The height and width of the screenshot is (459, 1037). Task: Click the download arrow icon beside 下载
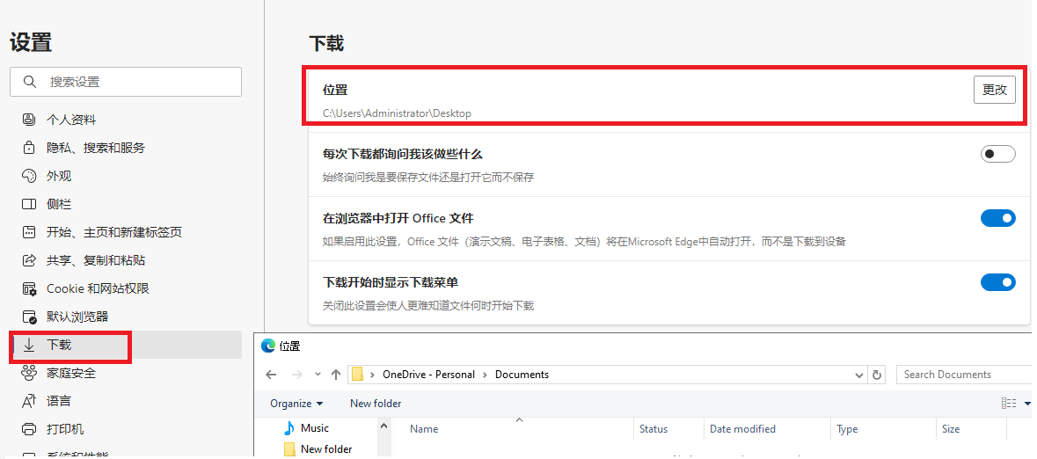(x=29, y=346)
